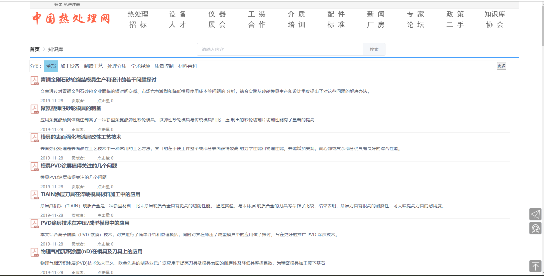Open 展会 navigation item
The height and width of the screenshot is (276, 544).
pos(217,25)
